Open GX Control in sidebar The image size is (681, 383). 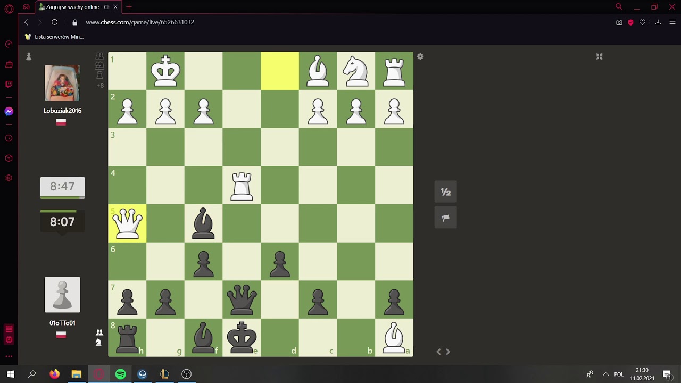click(x=9, y=44)
